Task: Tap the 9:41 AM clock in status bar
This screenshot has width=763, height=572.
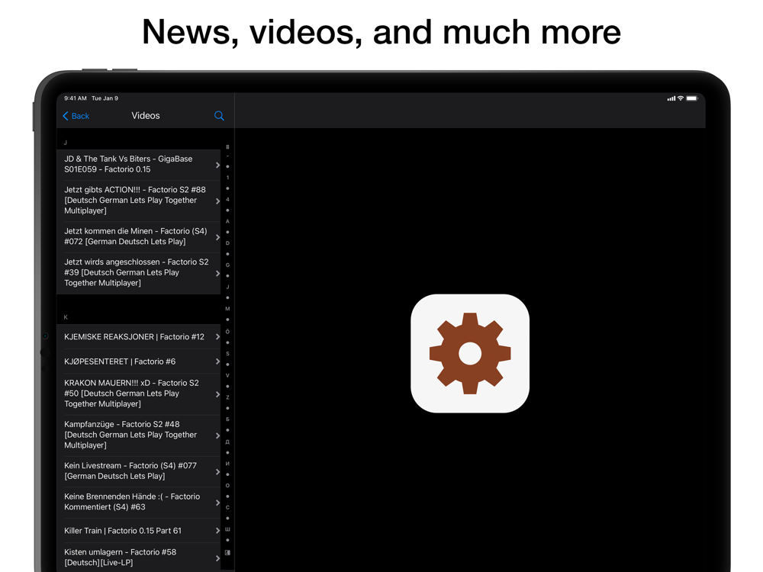Action: pos(76,98)
